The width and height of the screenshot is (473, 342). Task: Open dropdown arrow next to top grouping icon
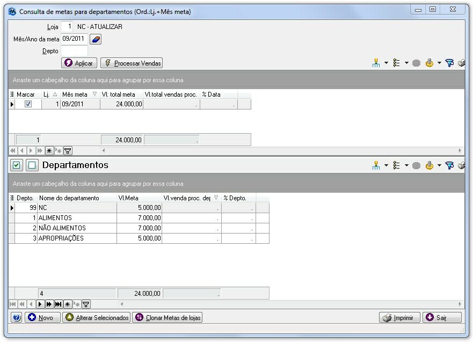pyautogui.click(x=386, y=63)
